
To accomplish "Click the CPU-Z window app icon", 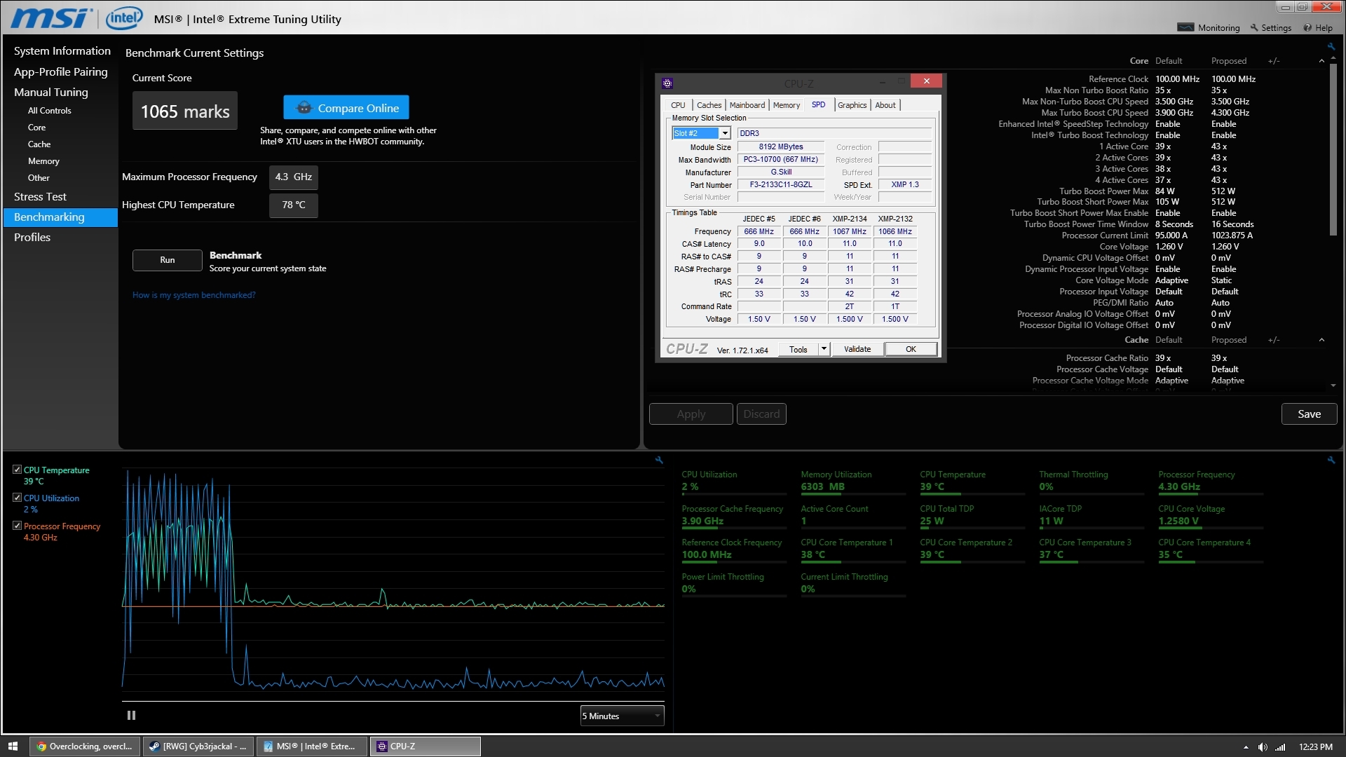I will [x=667, y=83].
